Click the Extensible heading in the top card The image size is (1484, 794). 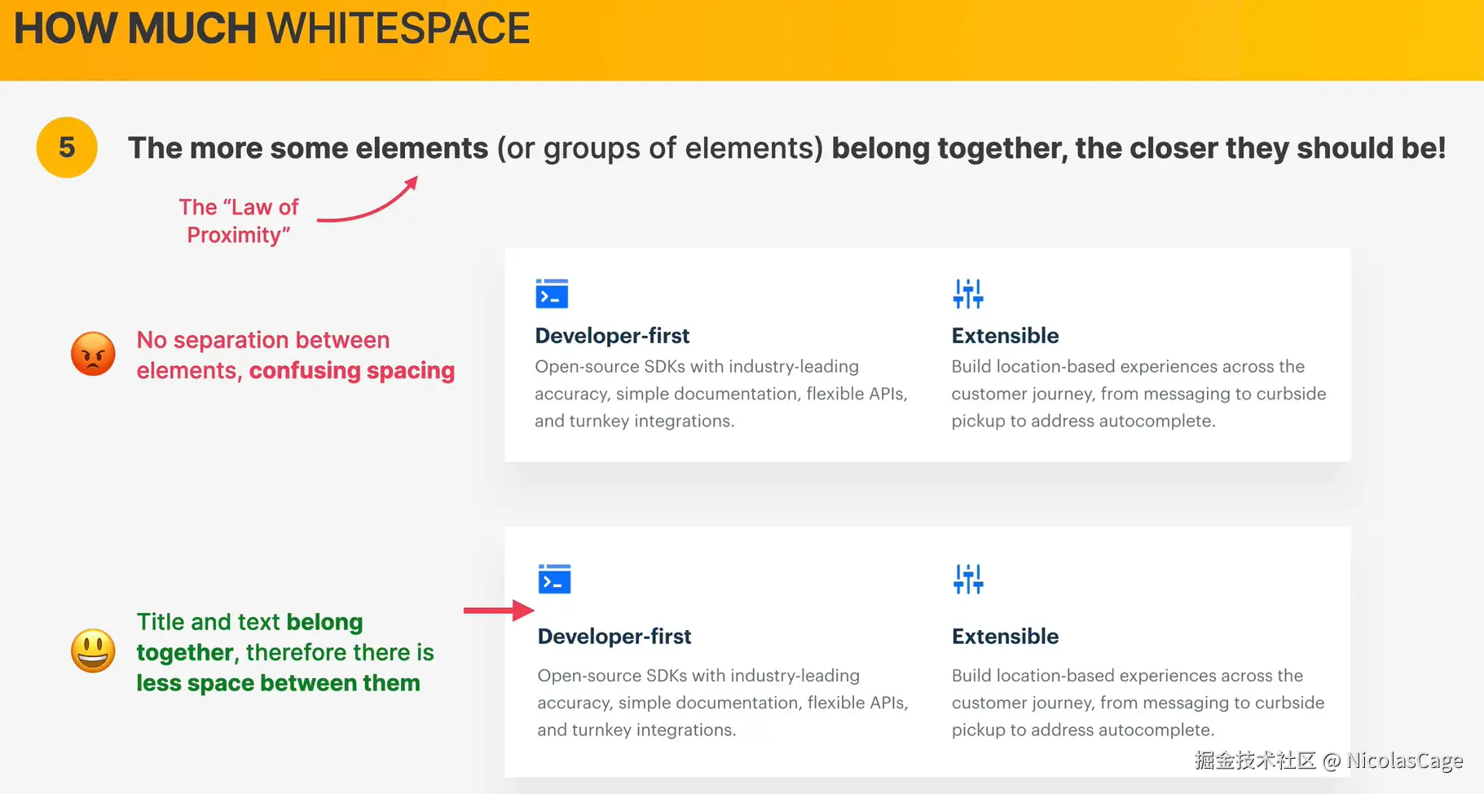point(1005,336)
